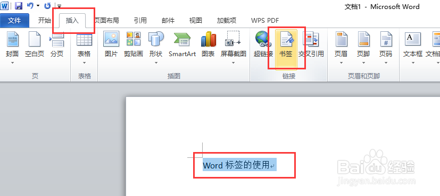
Task: Click the Word application icon in title bar
Action: (4, 5)
